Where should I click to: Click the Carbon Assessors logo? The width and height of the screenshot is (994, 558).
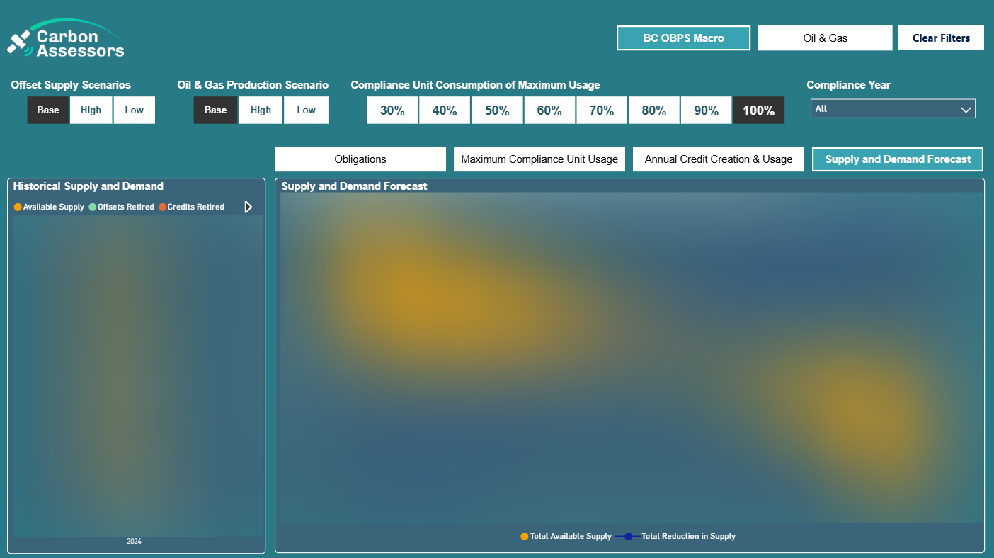pyautogui.click(x=66, y=39)
